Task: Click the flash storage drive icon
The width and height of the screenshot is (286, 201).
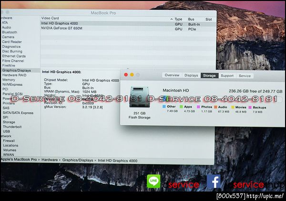Action: point(140,97)
